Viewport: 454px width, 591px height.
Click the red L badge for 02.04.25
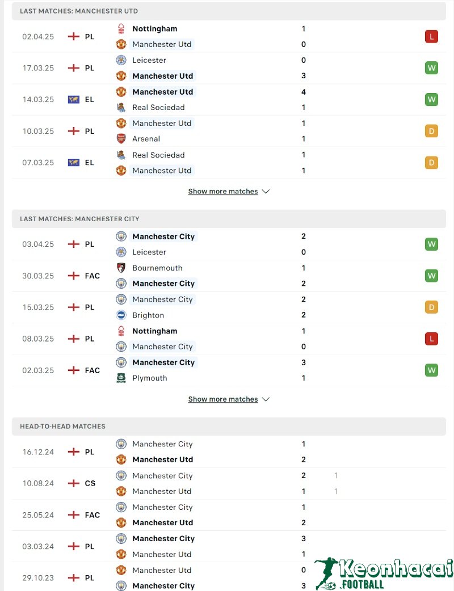pos(431,37)
